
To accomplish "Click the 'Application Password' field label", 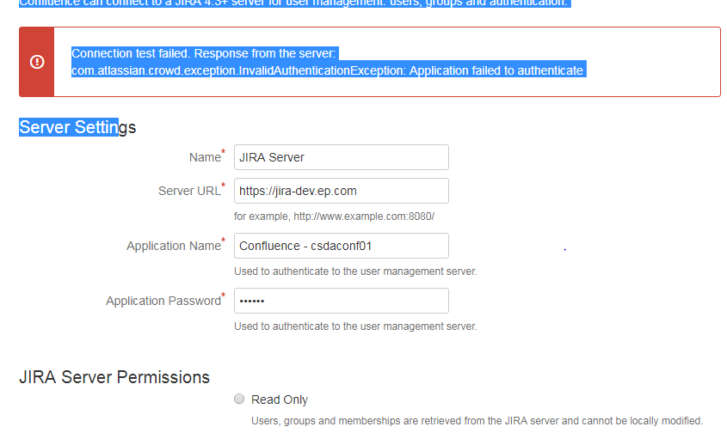I will tap(163, 301).
